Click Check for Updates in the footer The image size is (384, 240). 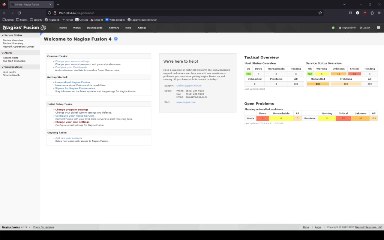42,227
